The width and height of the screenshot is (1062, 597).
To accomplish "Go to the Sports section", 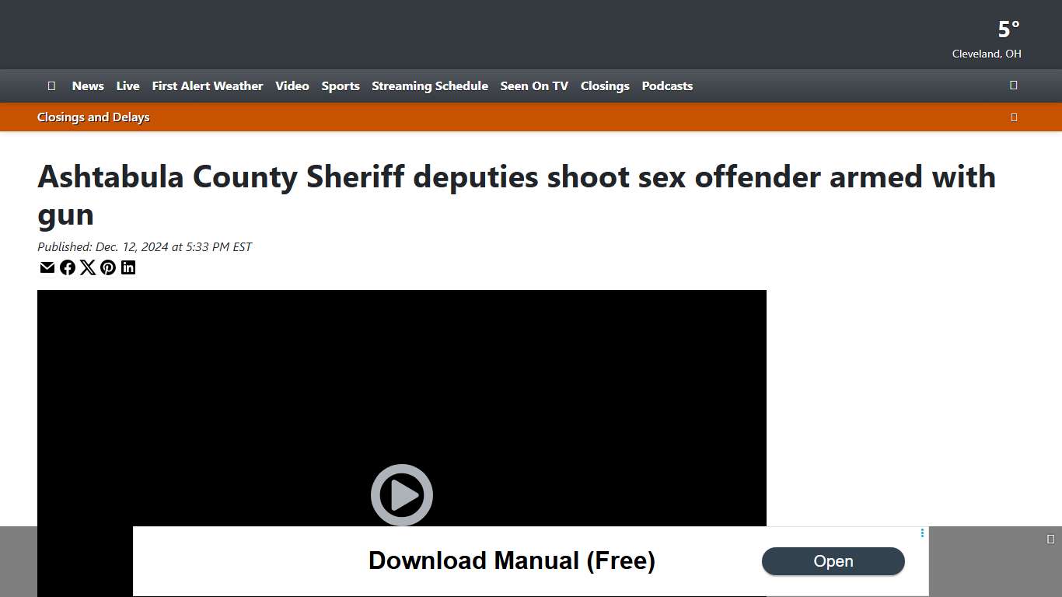I will coord(341,86).
